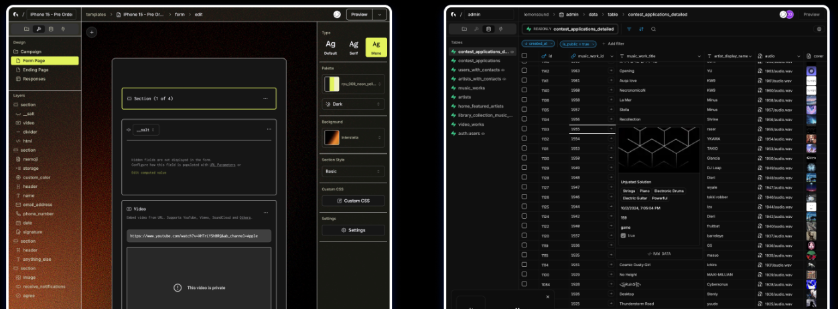Click the search magnifier icon in table toolbar
The image size is (838, 309).
[x=653, y=29]
